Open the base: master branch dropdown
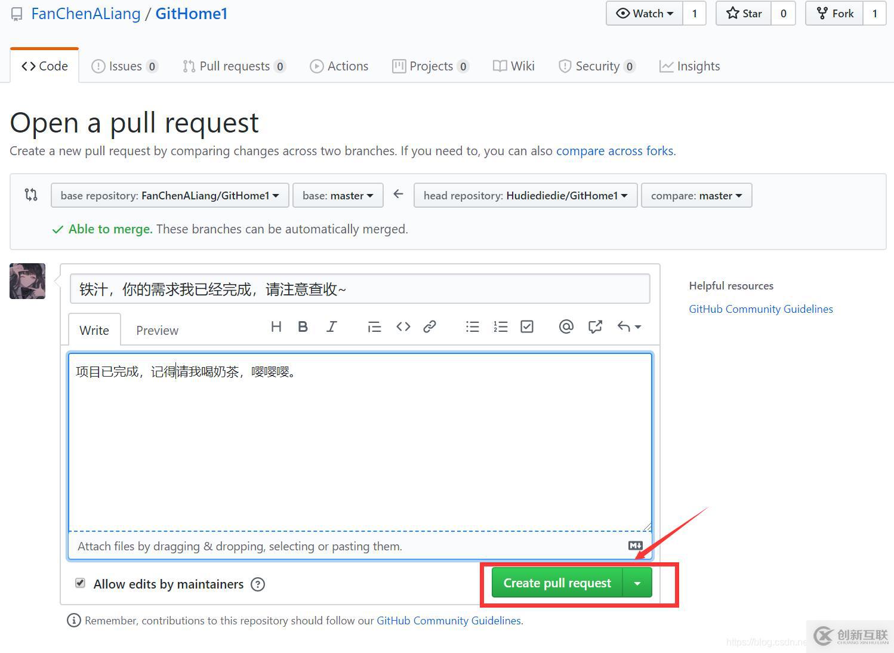The height and width of the screenshot is (653, 894). (x=338, y=195)
